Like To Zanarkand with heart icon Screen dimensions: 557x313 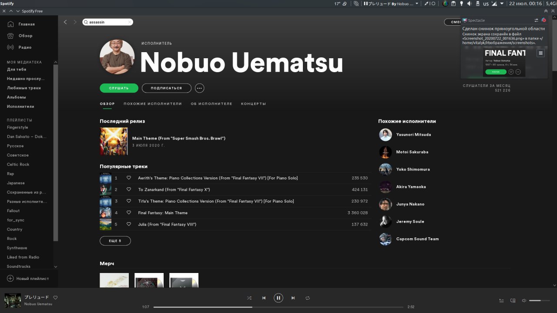tap(129, 190)
